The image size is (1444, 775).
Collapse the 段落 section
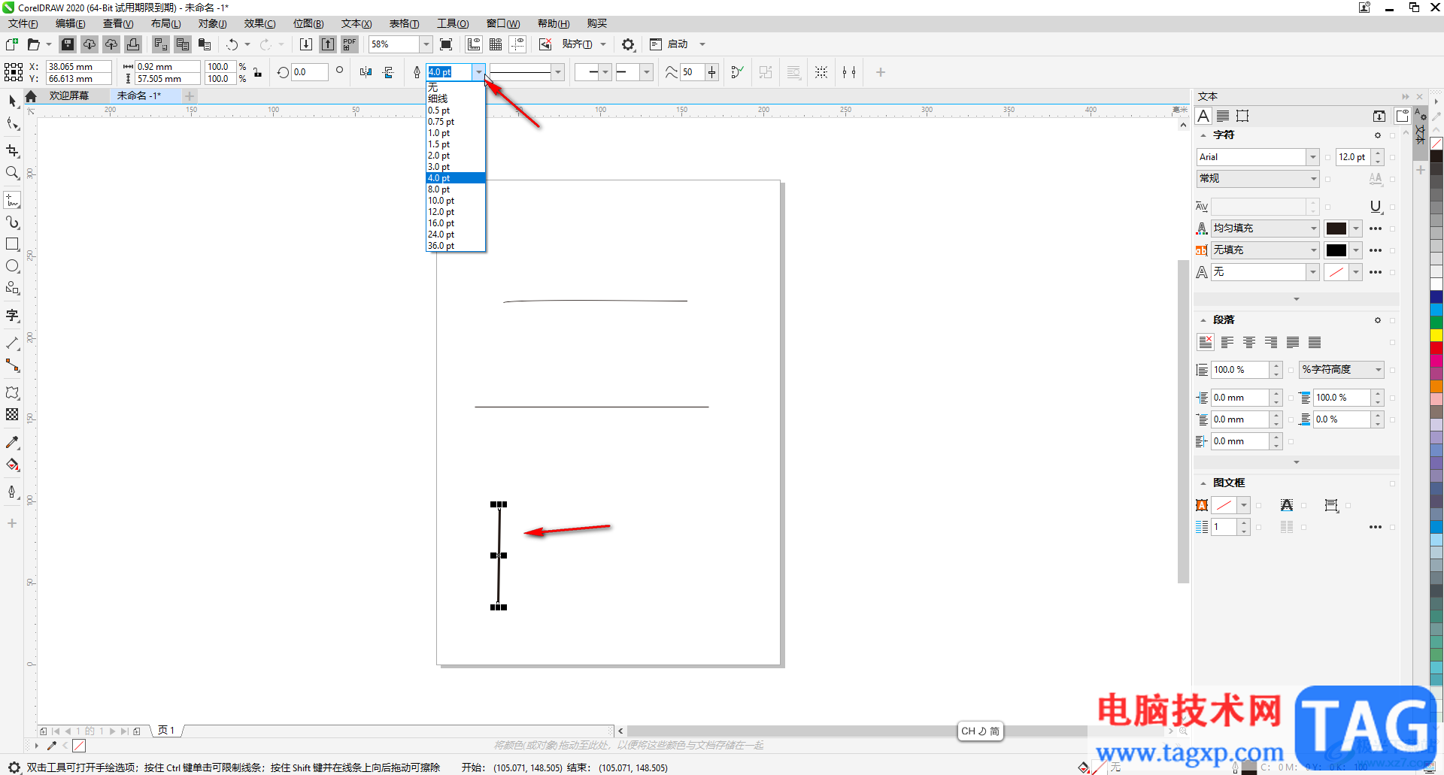[x=1203, y=320]
